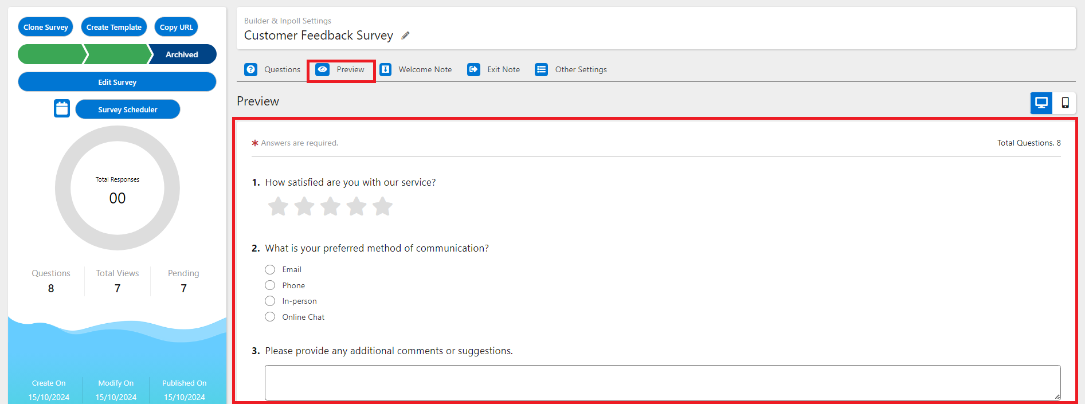Screen dimensions: 1085x404
Task: Click the pencil icon to rename survey
Action: tap(405, 36)
